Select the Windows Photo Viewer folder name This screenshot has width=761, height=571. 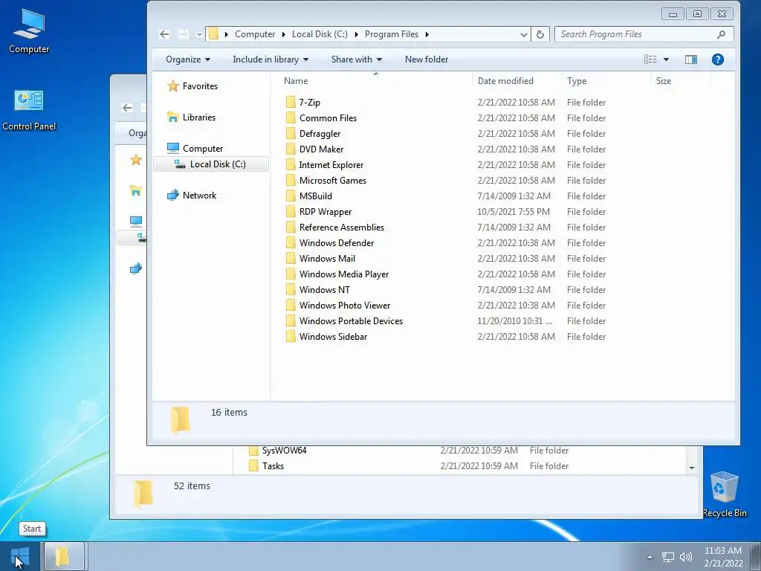pos(345,305)
